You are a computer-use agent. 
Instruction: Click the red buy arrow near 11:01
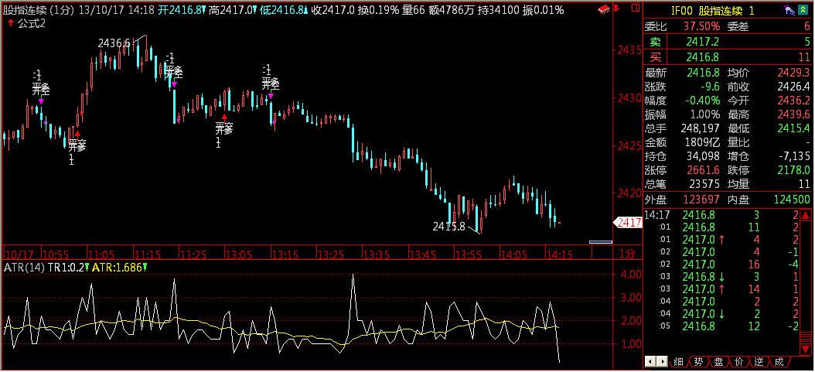[77, 134]
